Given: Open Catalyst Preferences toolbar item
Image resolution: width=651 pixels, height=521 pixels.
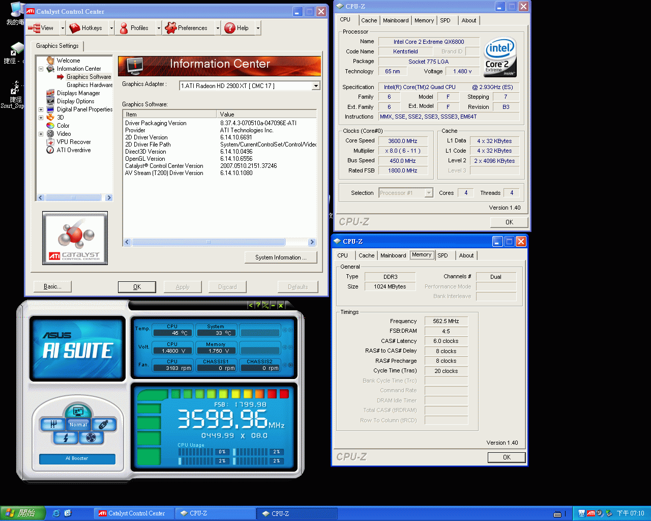Looking at the screenshot, I should click(x=187, y=28).
